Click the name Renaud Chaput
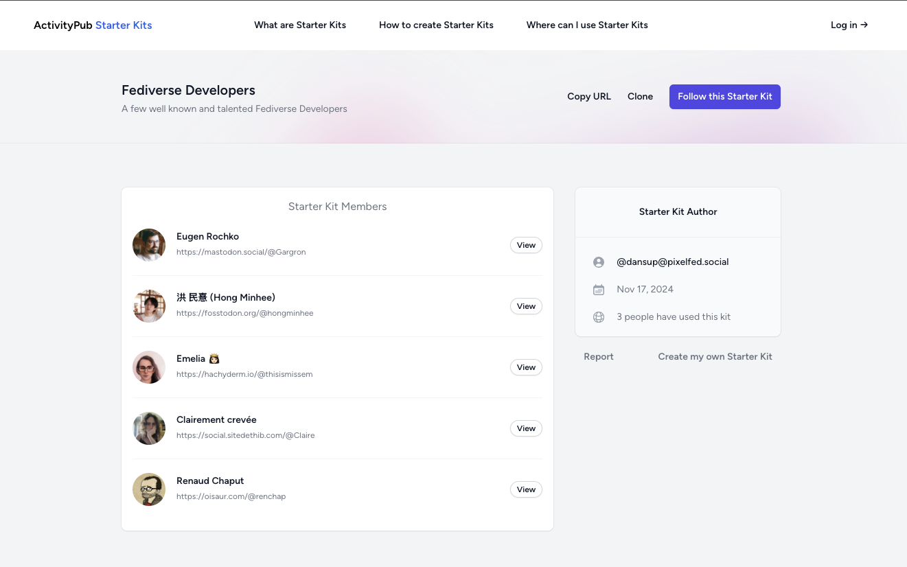Viewport: 907px width, 567px height. tap(210, 481)
